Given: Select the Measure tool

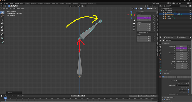Looking at the screenshot, I should tap(2, 38).
